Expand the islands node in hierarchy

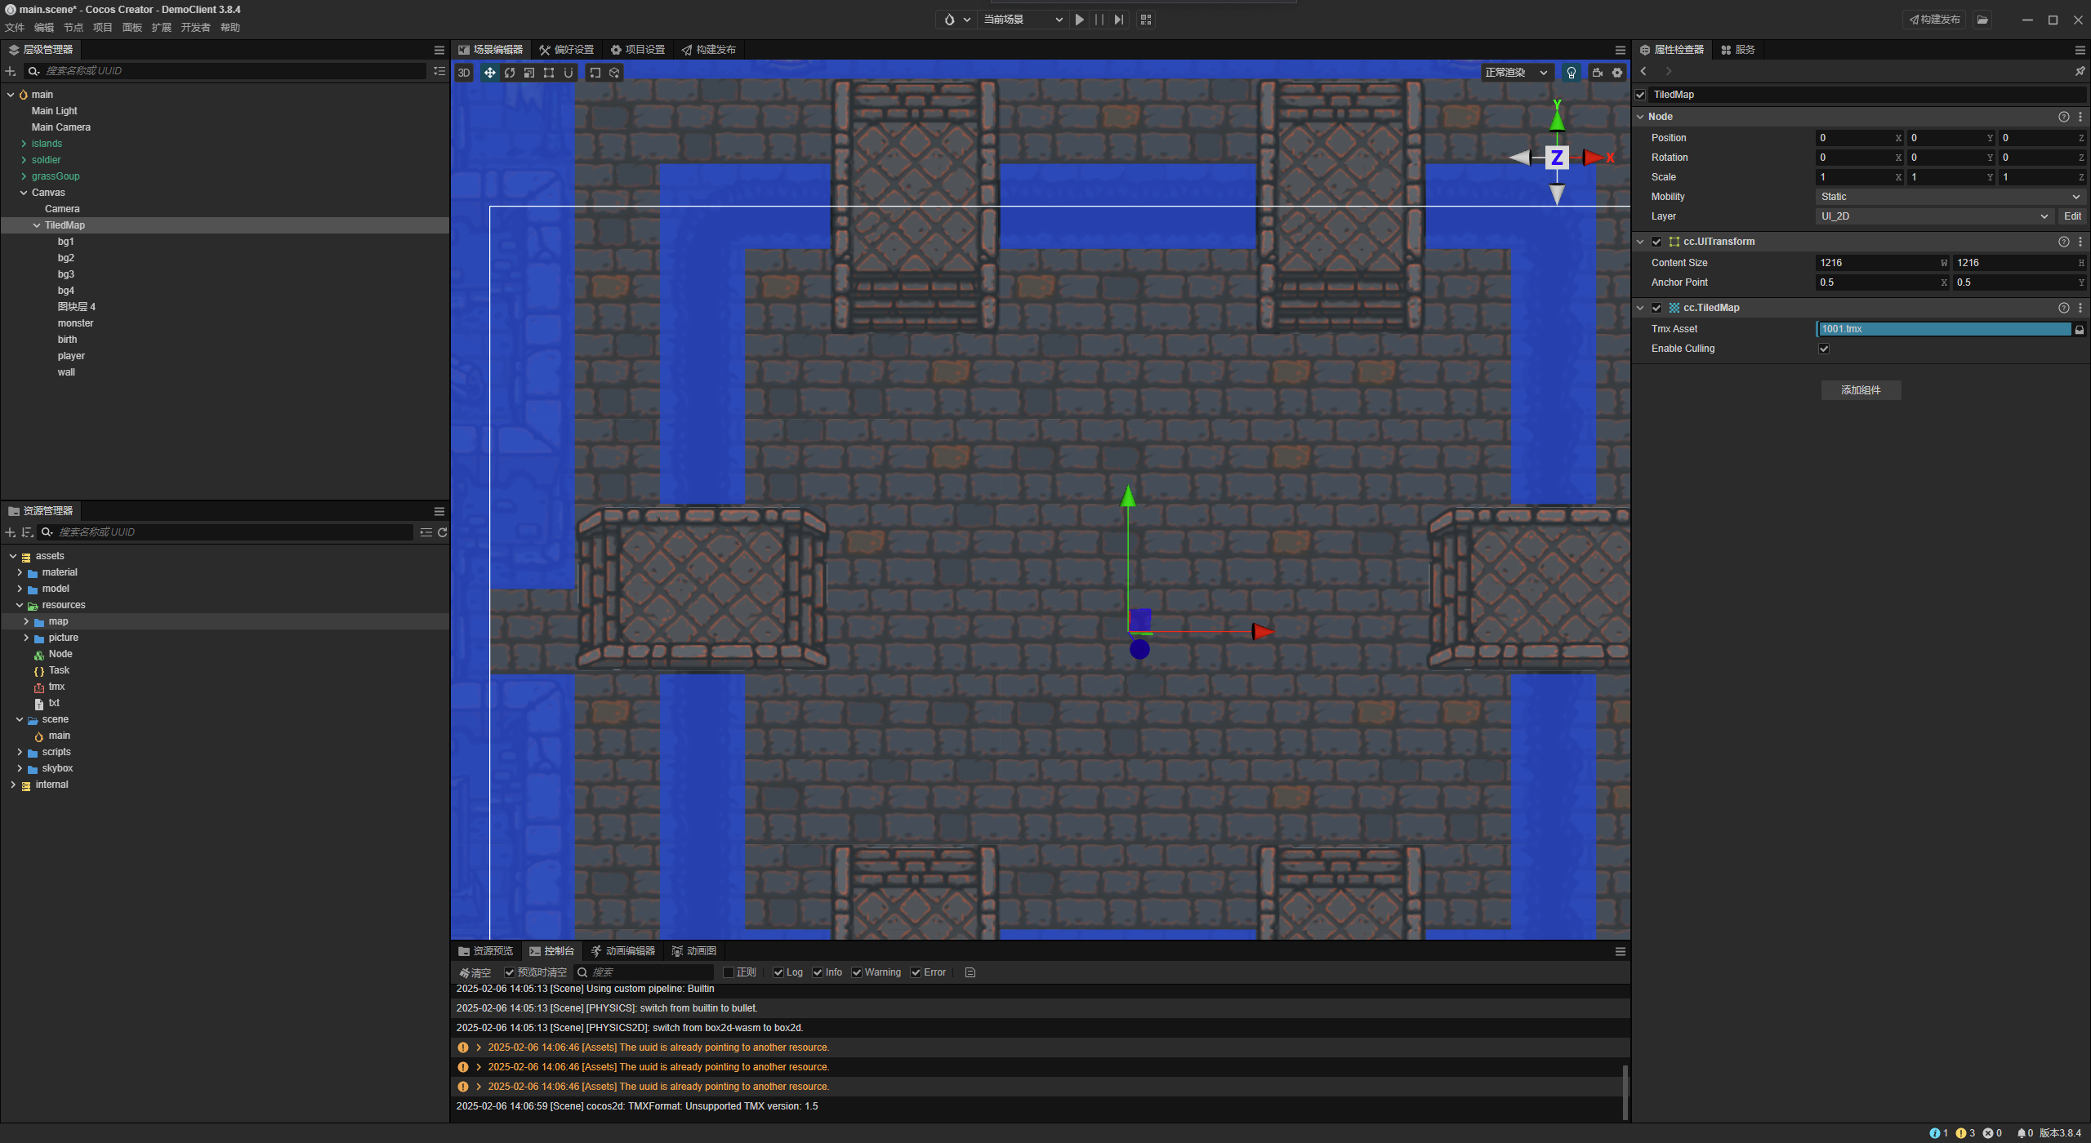point(24,144)
